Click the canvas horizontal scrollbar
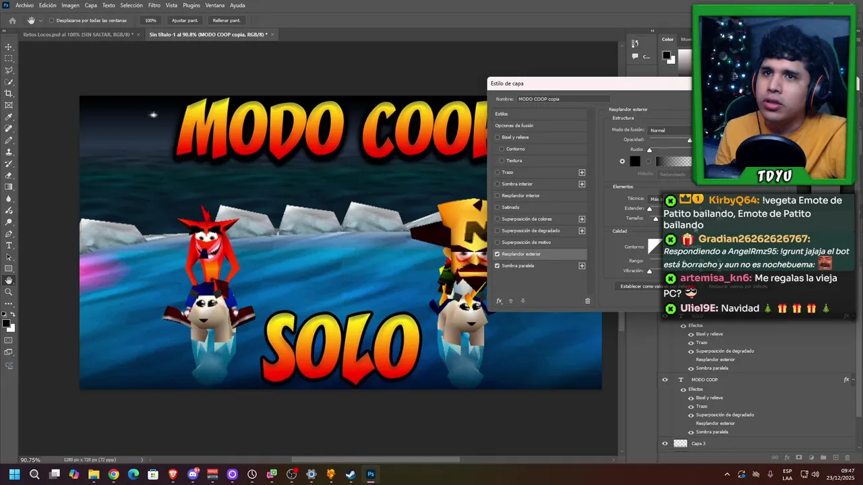The width and height of the screenshot is (863, 485). tap(376, 460)
